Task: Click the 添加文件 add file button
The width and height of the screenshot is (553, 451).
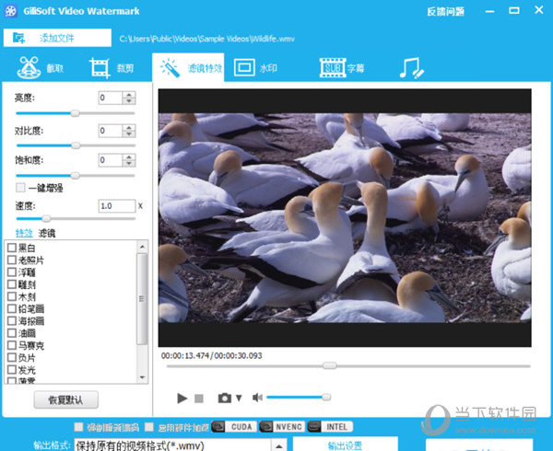Action: (x=57, y=38)
